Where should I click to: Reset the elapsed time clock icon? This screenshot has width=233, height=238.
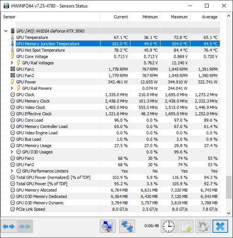pos(169,226)
